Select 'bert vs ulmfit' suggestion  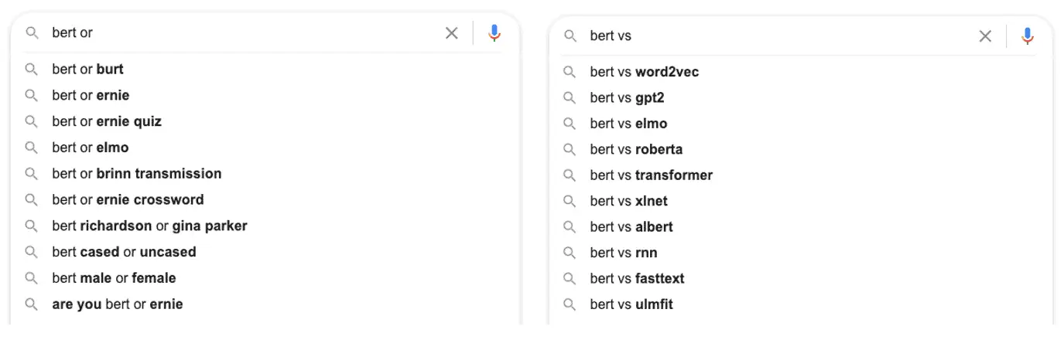(802, 304)
